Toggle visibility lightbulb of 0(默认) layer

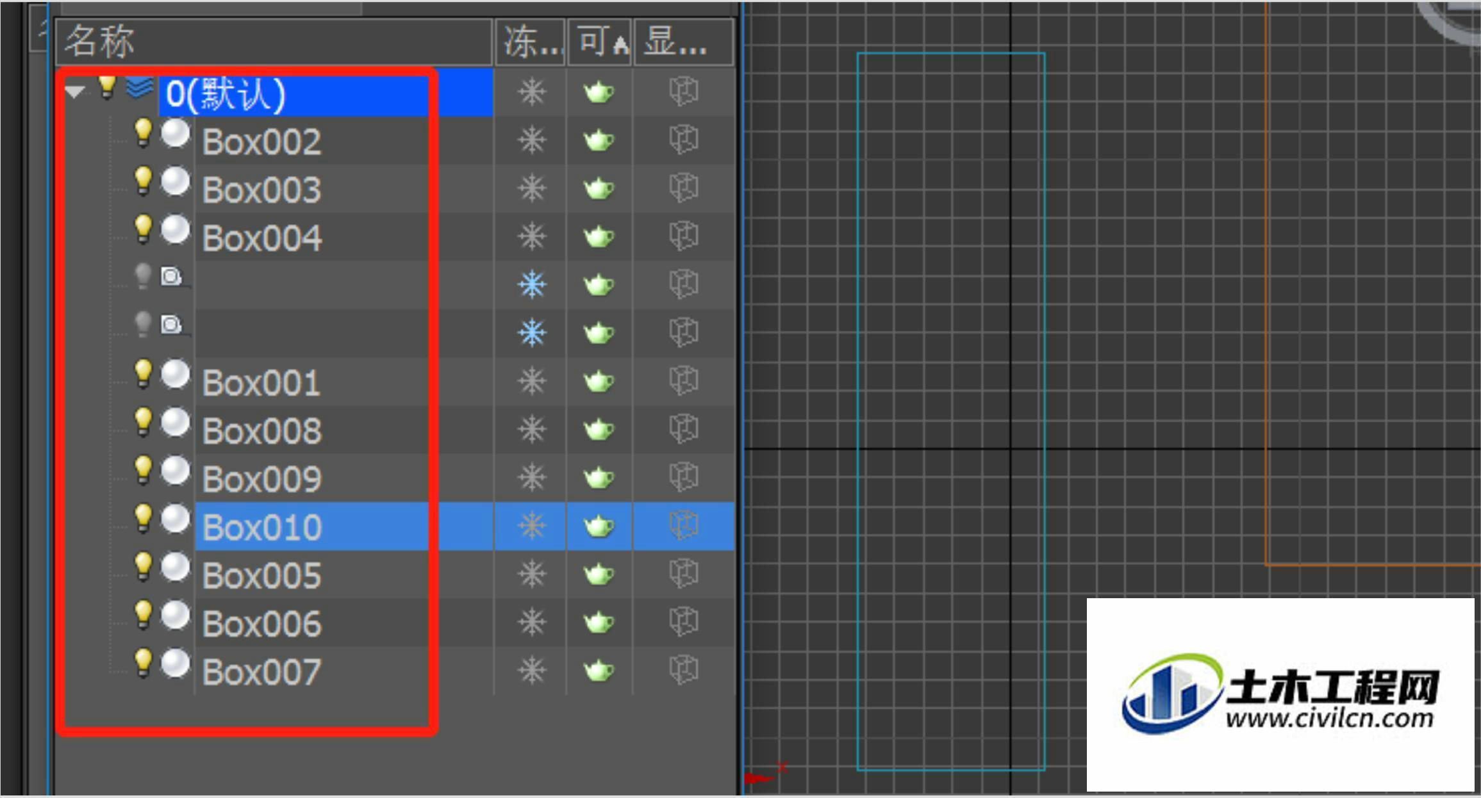[x=107, y=86]
